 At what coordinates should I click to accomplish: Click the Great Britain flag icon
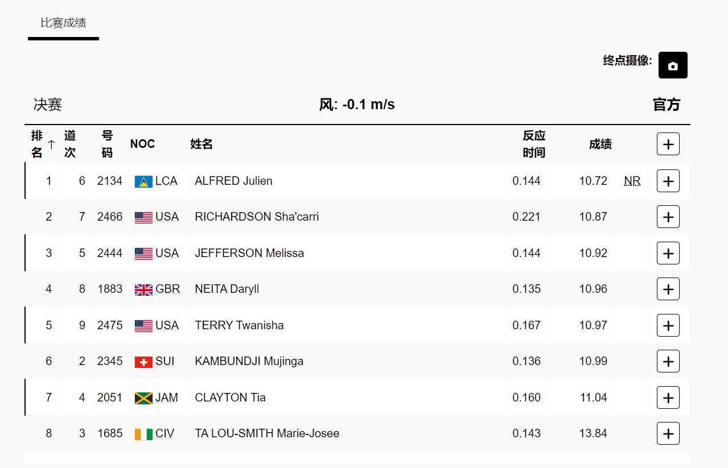click(143, 289)
